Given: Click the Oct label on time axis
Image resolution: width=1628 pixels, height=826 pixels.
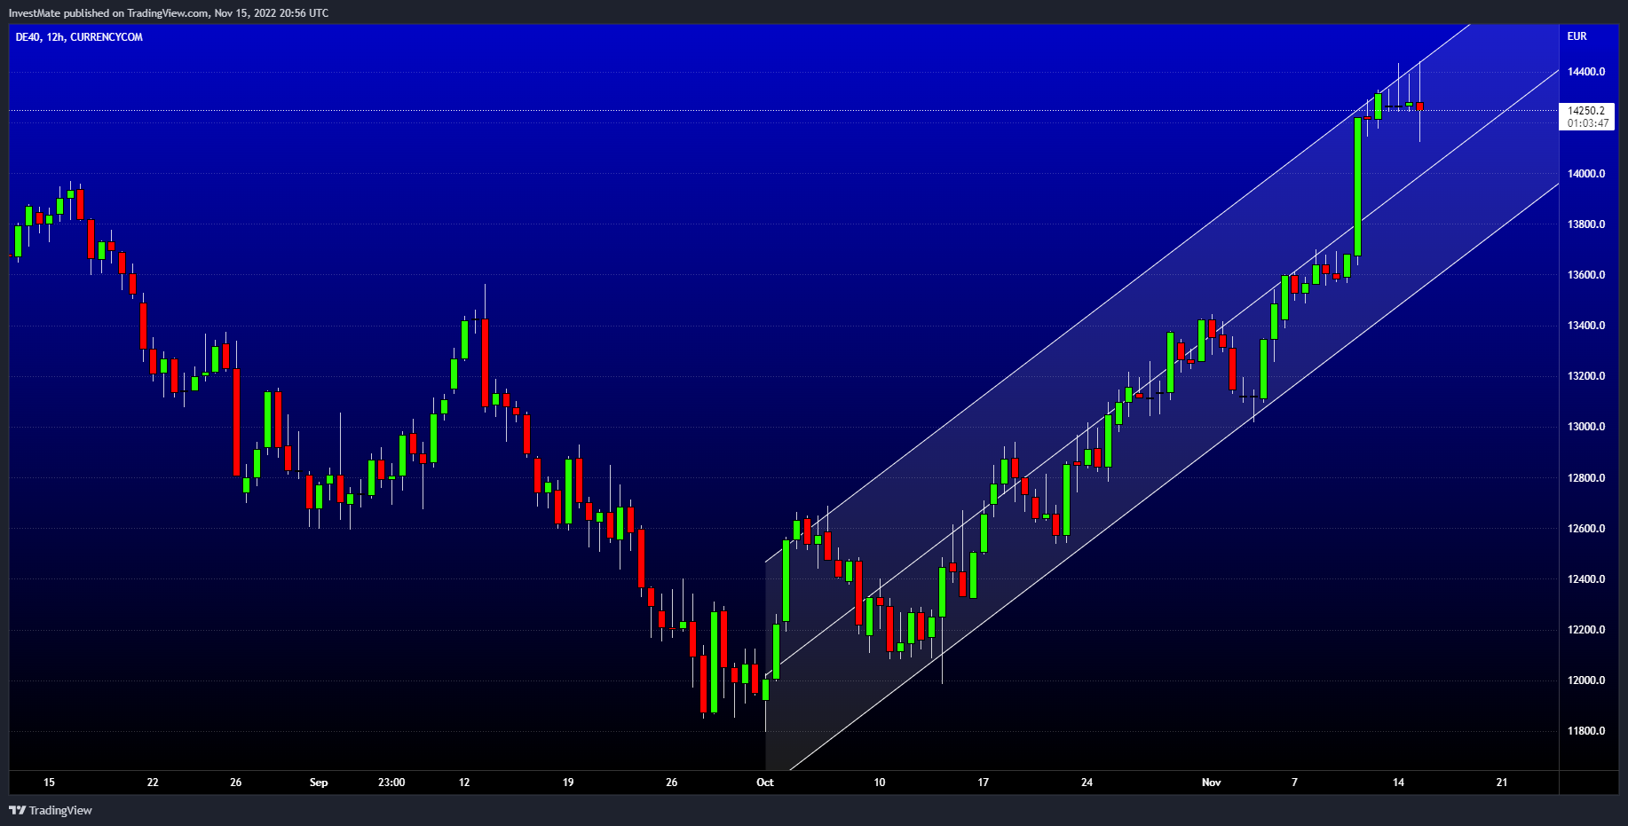Looking at the screenshot, I should point(764,783).
